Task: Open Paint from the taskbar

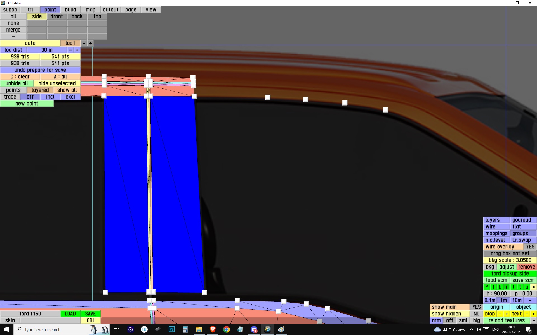Action: [281, 329]
